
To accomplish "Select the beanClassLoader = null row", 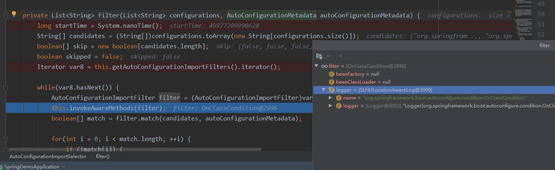I will [x=434, y=82].
